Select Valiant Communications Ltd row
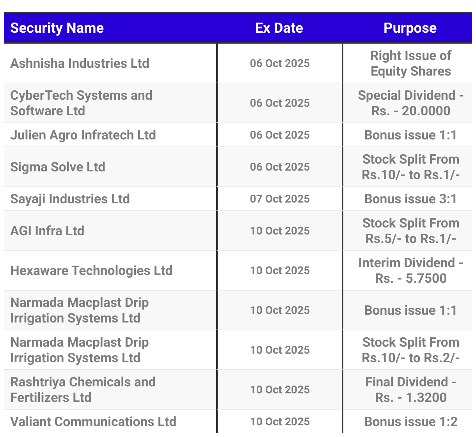 click(238, 421)
